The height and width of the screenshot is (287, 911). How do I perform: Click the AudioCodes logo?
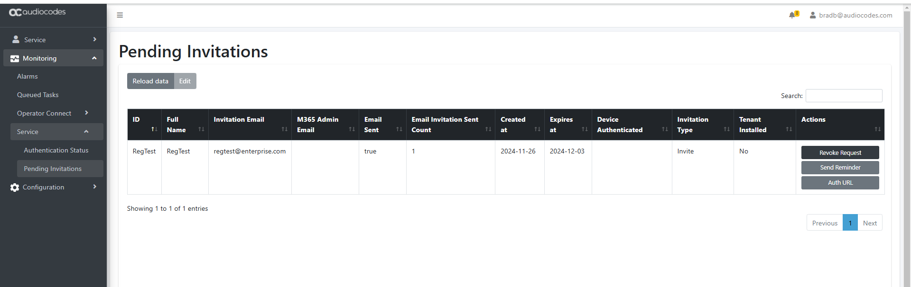tap(37, 12)
